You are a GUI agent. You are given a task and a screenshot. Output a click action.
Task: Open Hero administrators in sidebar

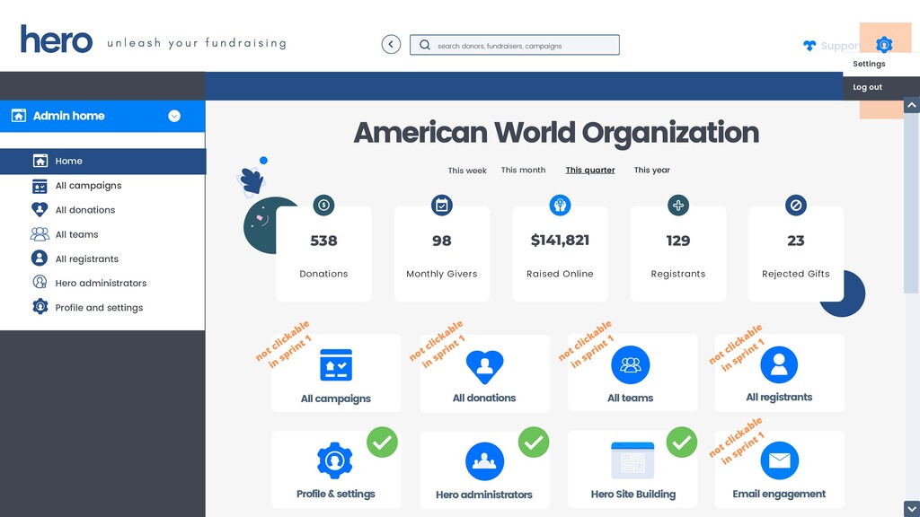click(x=102, y=283)
